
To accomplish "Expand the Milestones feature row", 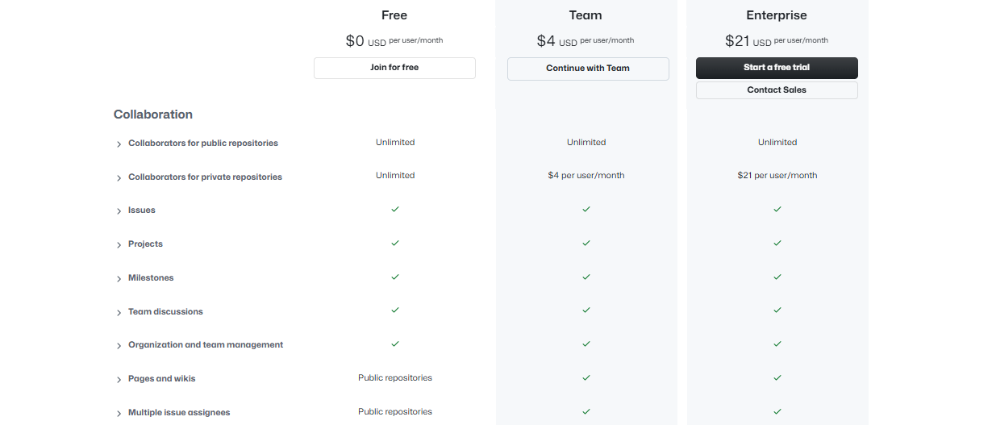I will coord(119,279).
